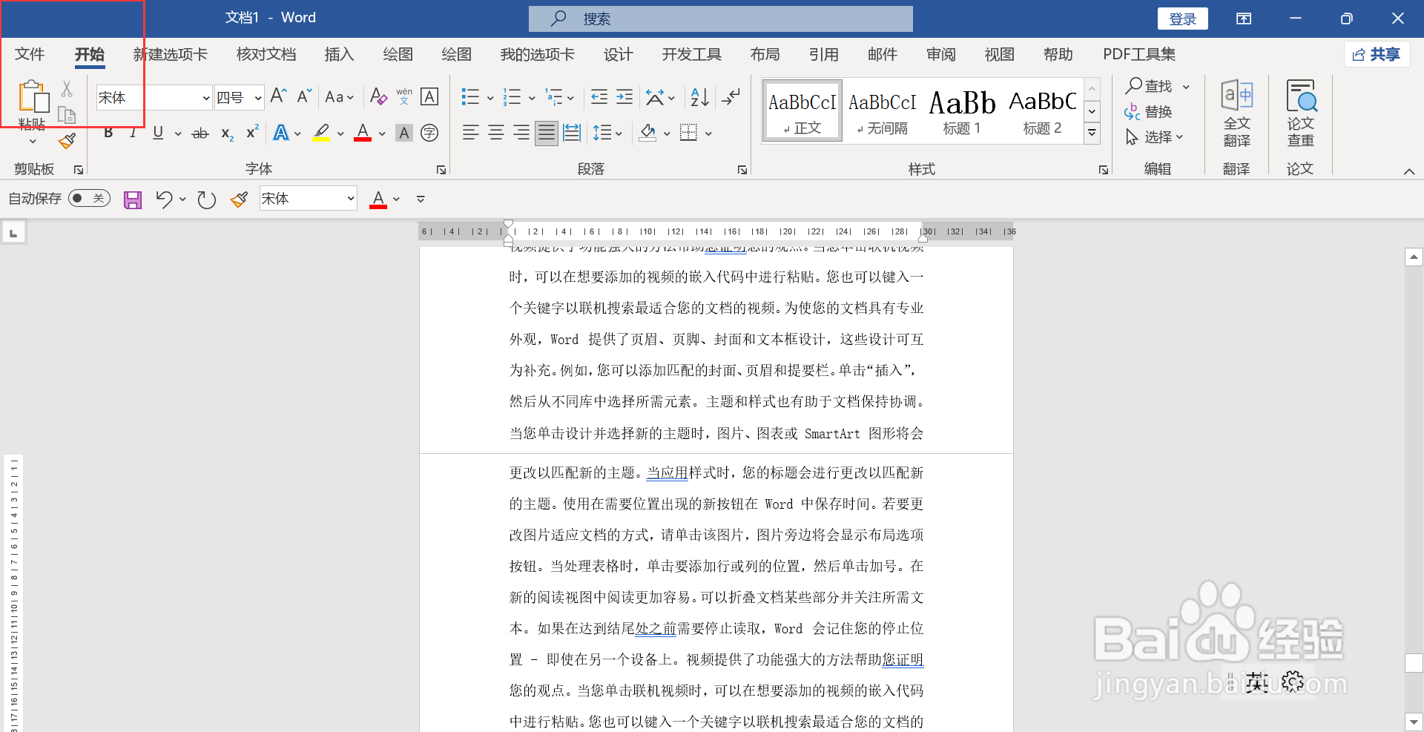Click the search box in title bar

point(720,19)
